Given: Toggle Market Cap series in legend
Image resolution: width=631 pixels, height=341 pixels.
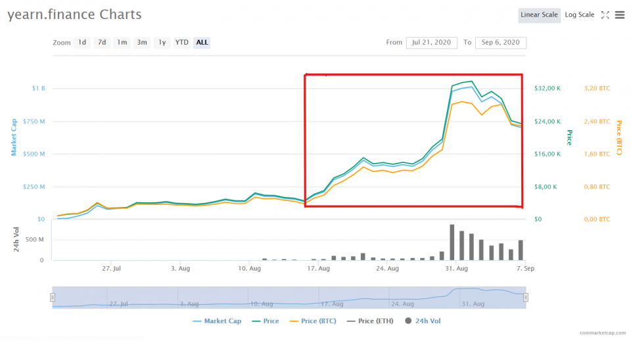Looking at the screenshot, I should pyautogui.click(x=217, y=321).
